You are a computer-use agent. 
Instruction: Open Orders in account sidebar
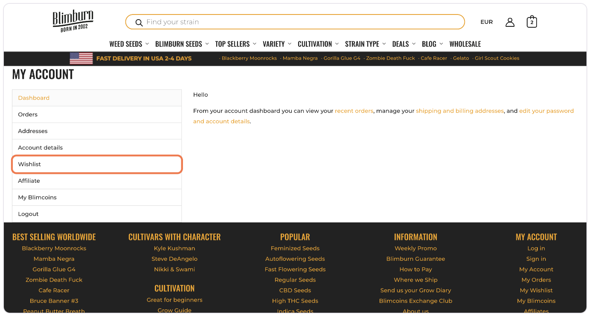97,115
